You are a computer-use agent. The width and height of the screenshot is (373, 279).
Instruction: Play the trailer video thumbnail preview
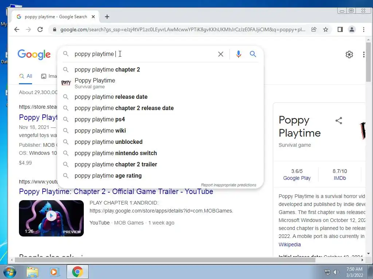click(51, 218)
